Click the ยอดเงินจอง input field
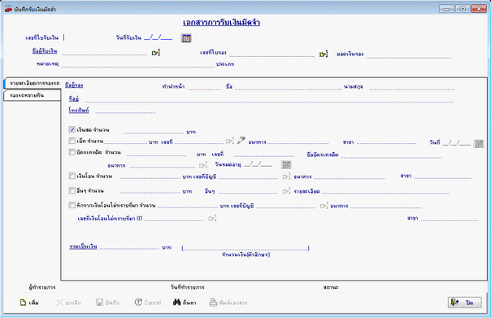Screen dimensions: 491x318 click(x=409, y=54)
